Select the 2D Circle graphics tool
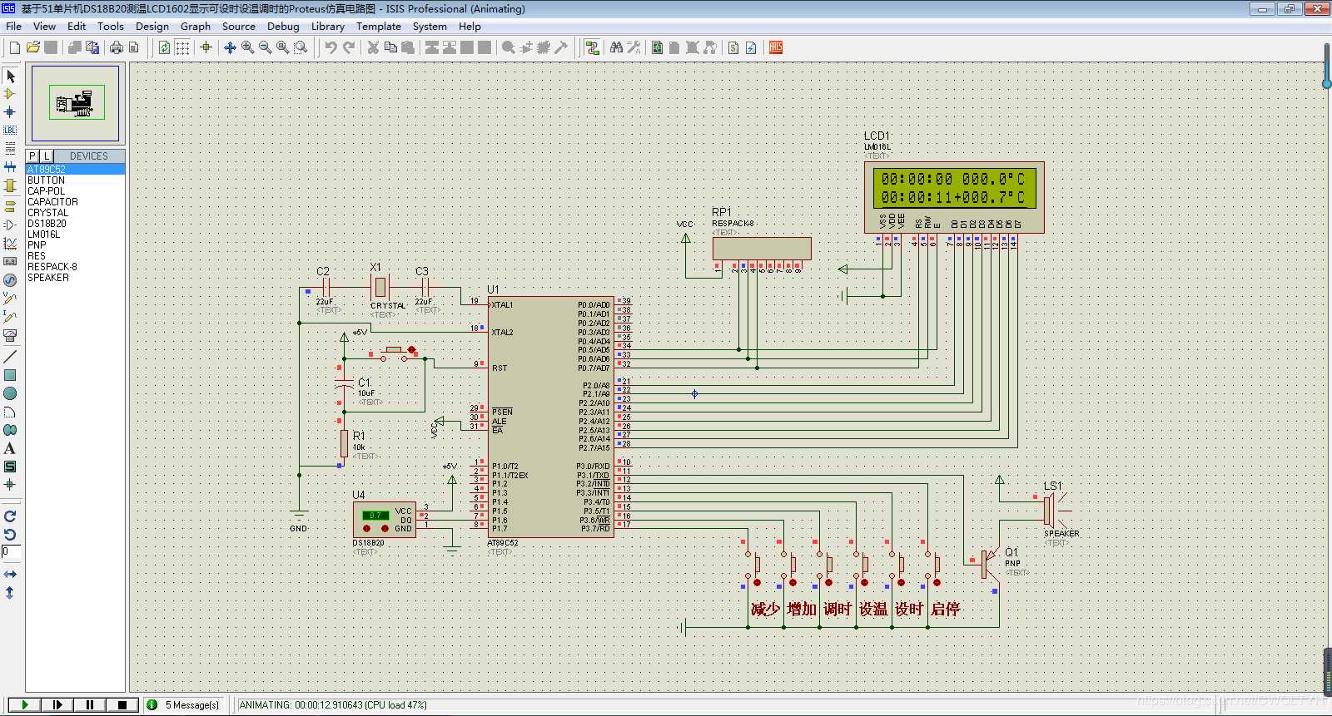 (10, 393)
